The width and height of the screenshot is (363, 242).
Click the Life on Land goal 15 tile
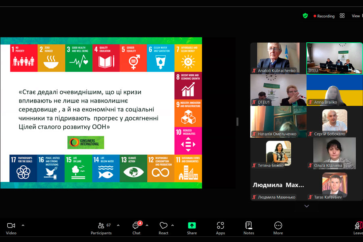[x=79, y=168]
